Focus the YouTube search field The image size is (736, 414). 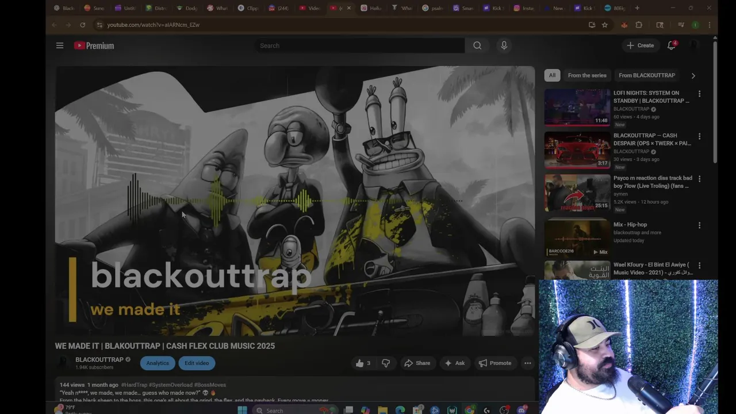point(360,45)
